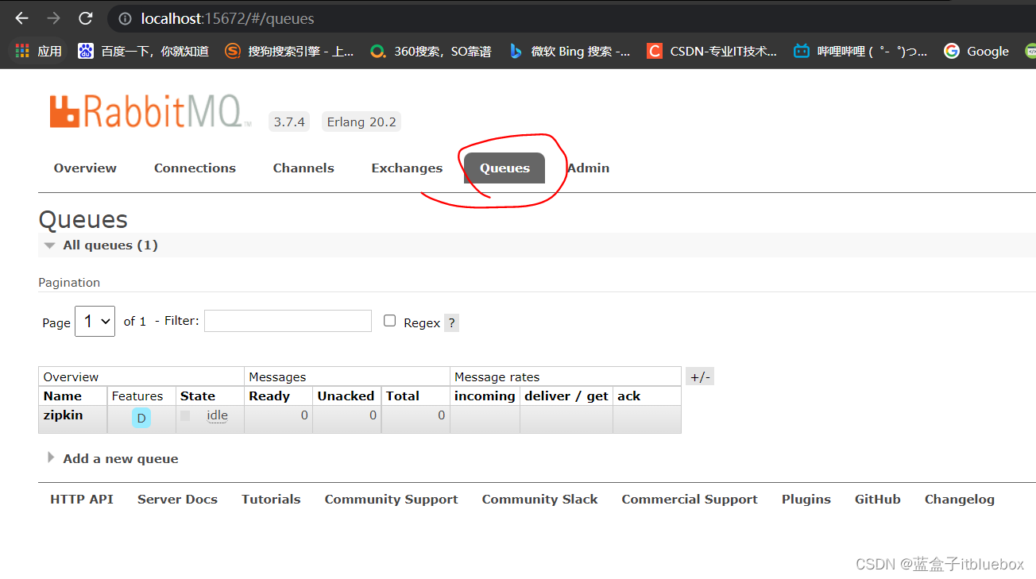Open the 微软 Bing 搜索 bookmark
The width and height of the screenshot is (1036, 579).
click(570, 51)
